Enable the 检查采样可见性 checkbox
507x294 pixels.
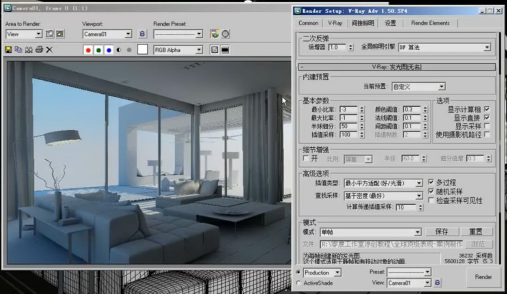432,201
